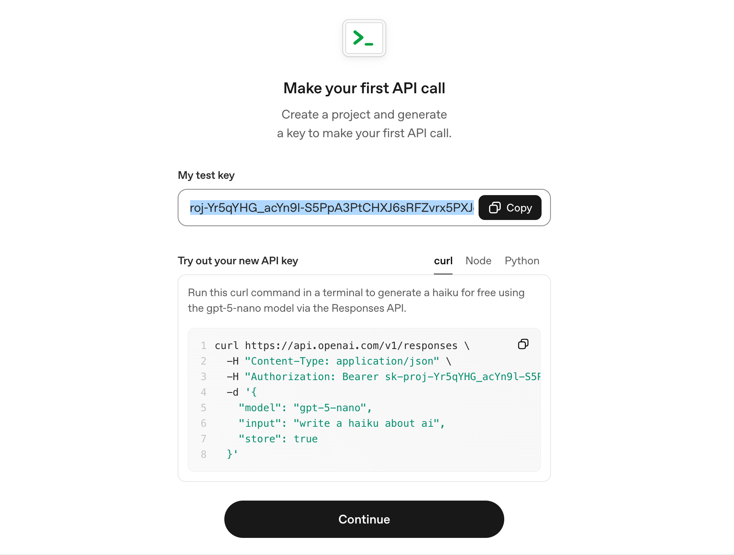Select the curl tab
734x555 pixels.
443,261
